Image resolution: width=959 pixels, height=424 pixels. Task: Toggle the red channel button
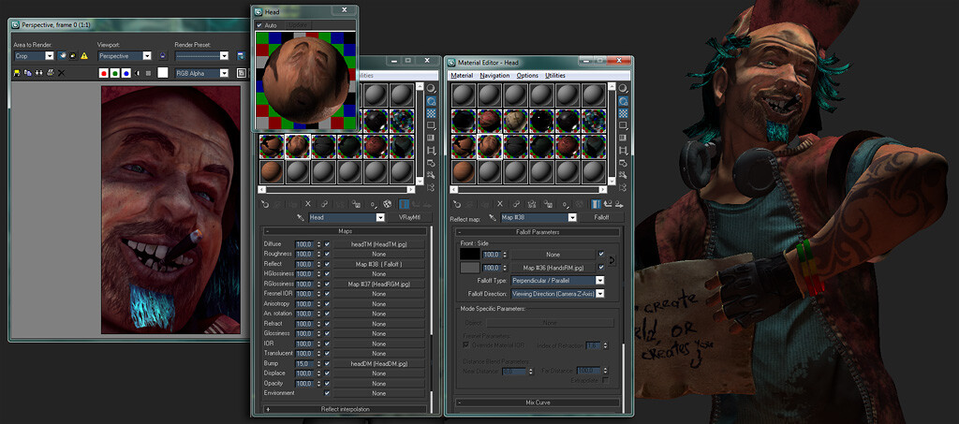pyautogui.click(x=104, y=73)
